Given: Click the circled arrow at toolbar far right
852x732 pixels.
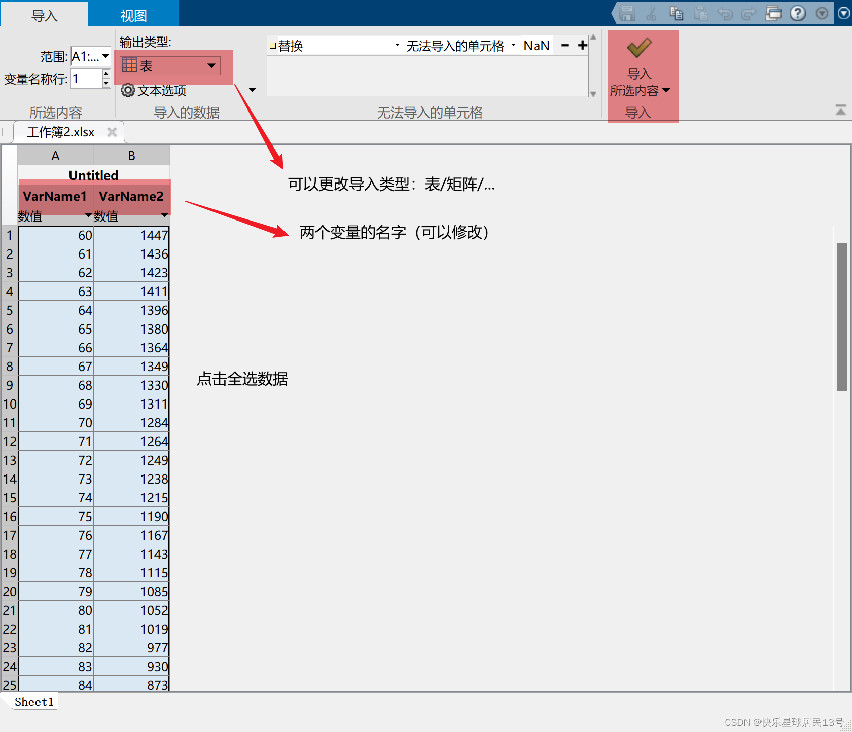Looking at the screenshot, I should [x=844, y=14].
